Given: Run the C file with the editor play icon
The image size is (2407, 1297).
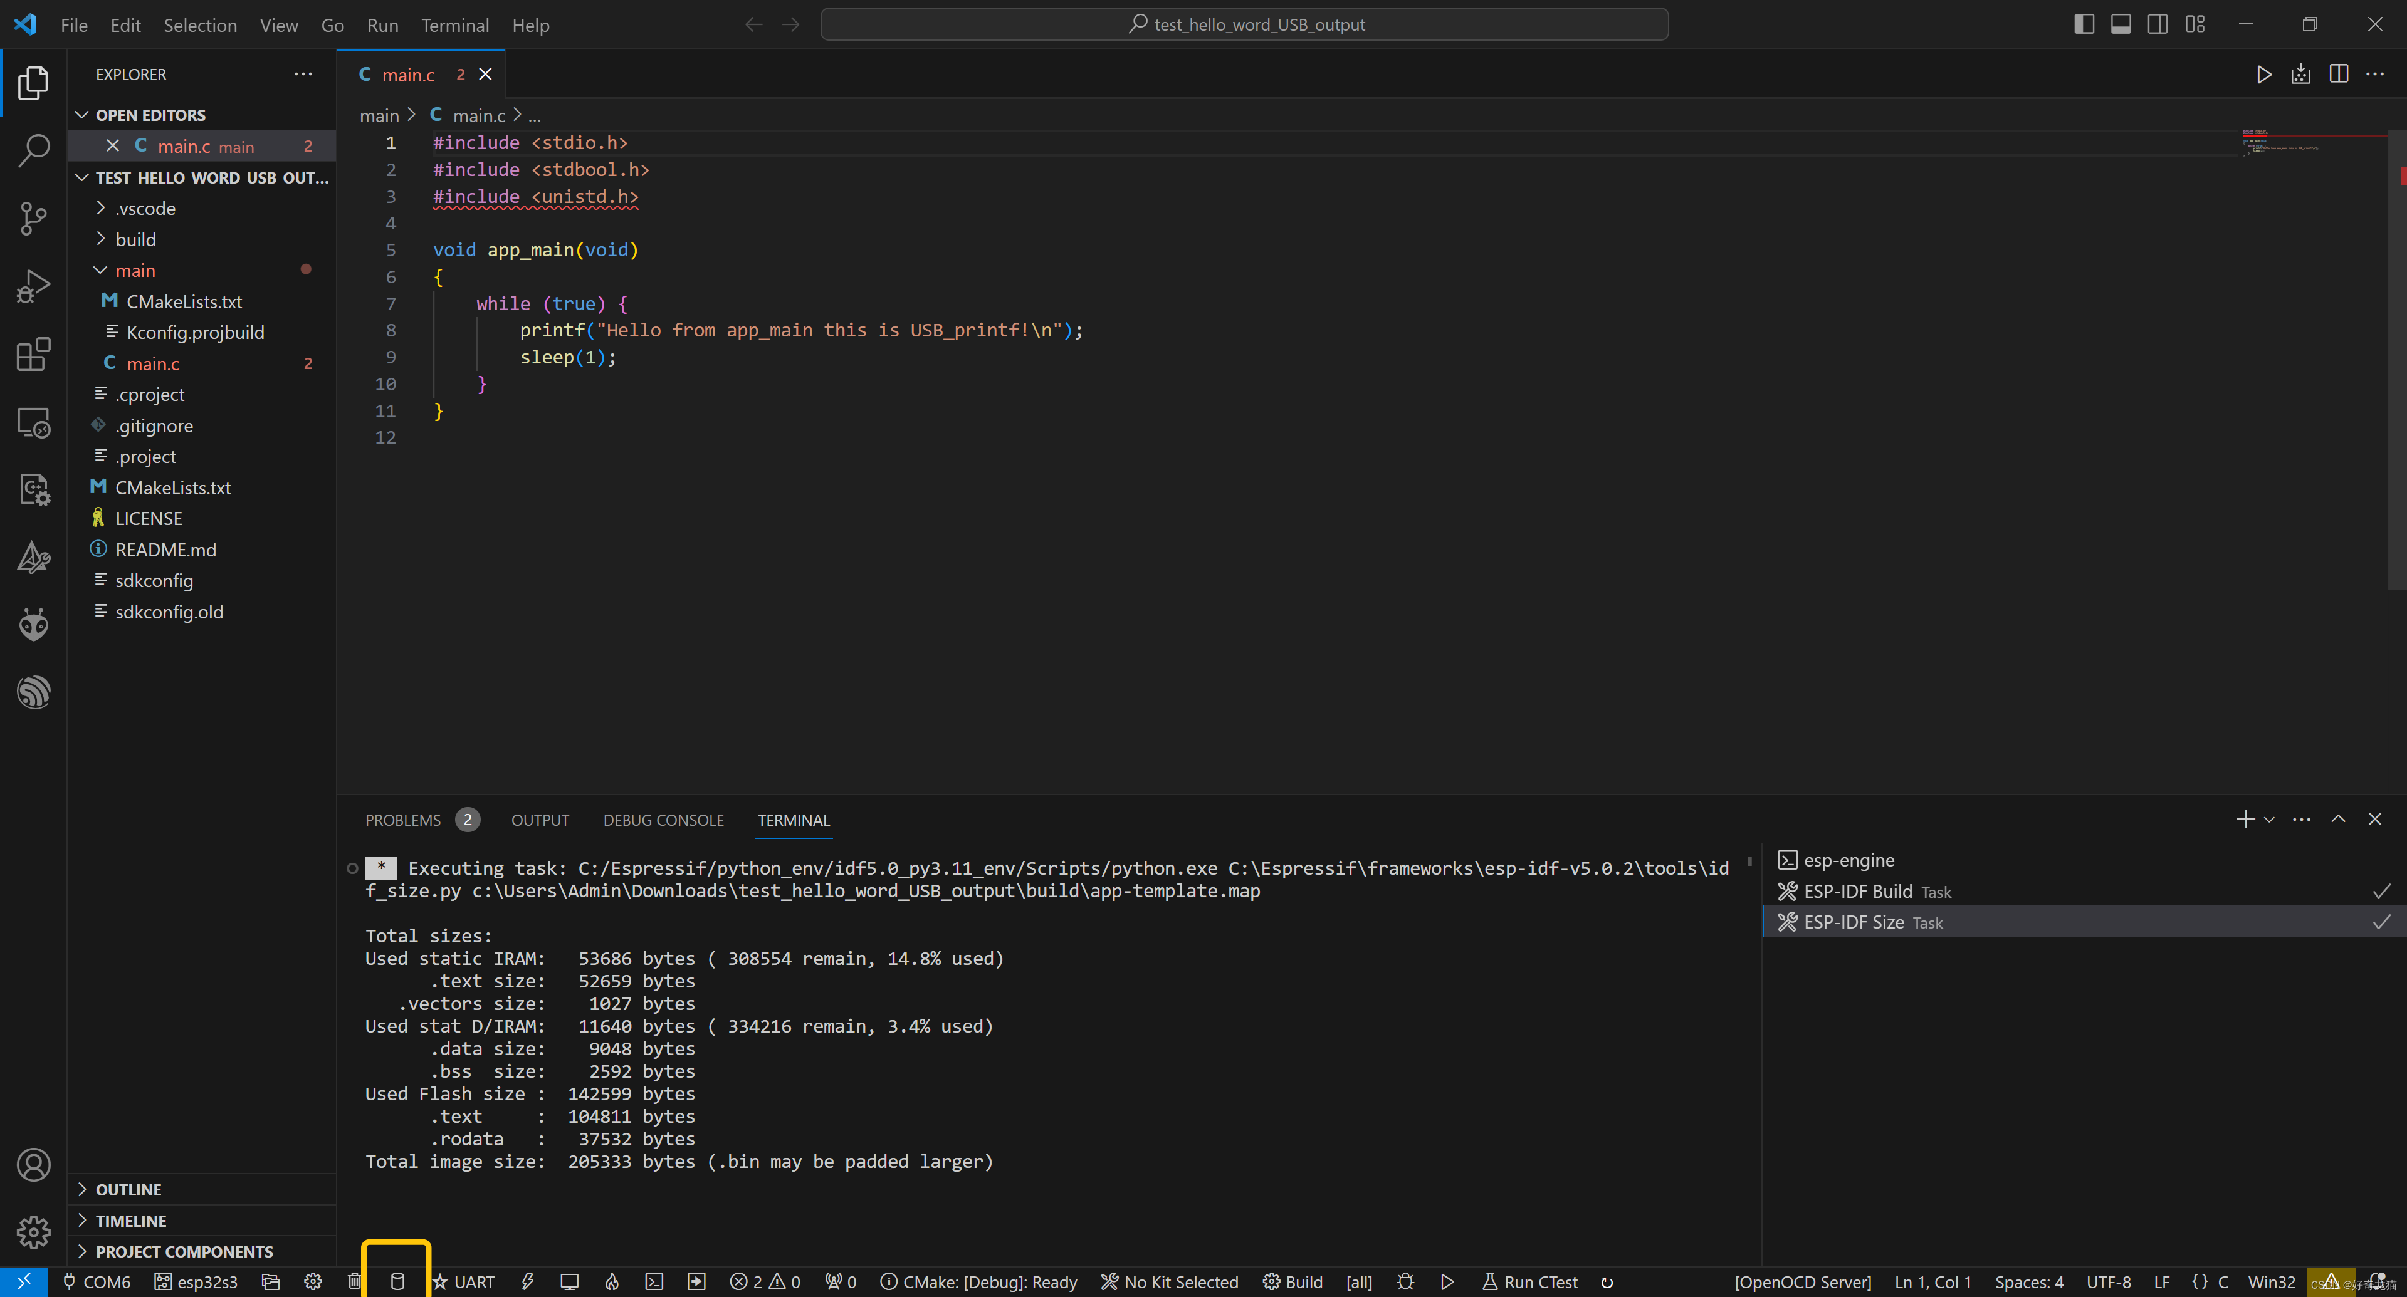Looking at the screenshot, I should click(2263, 75).
